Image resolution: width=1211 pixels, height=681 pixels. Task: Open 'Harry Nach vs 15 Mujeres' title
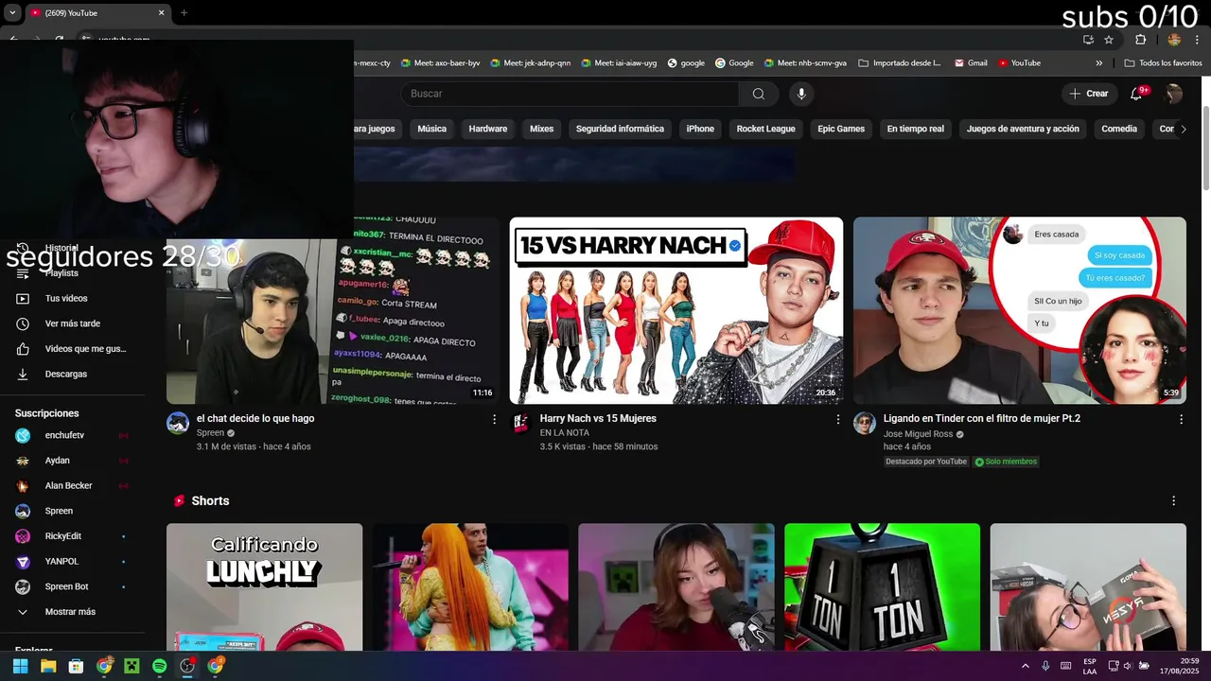pyautogui.click(x=598, y=418)
